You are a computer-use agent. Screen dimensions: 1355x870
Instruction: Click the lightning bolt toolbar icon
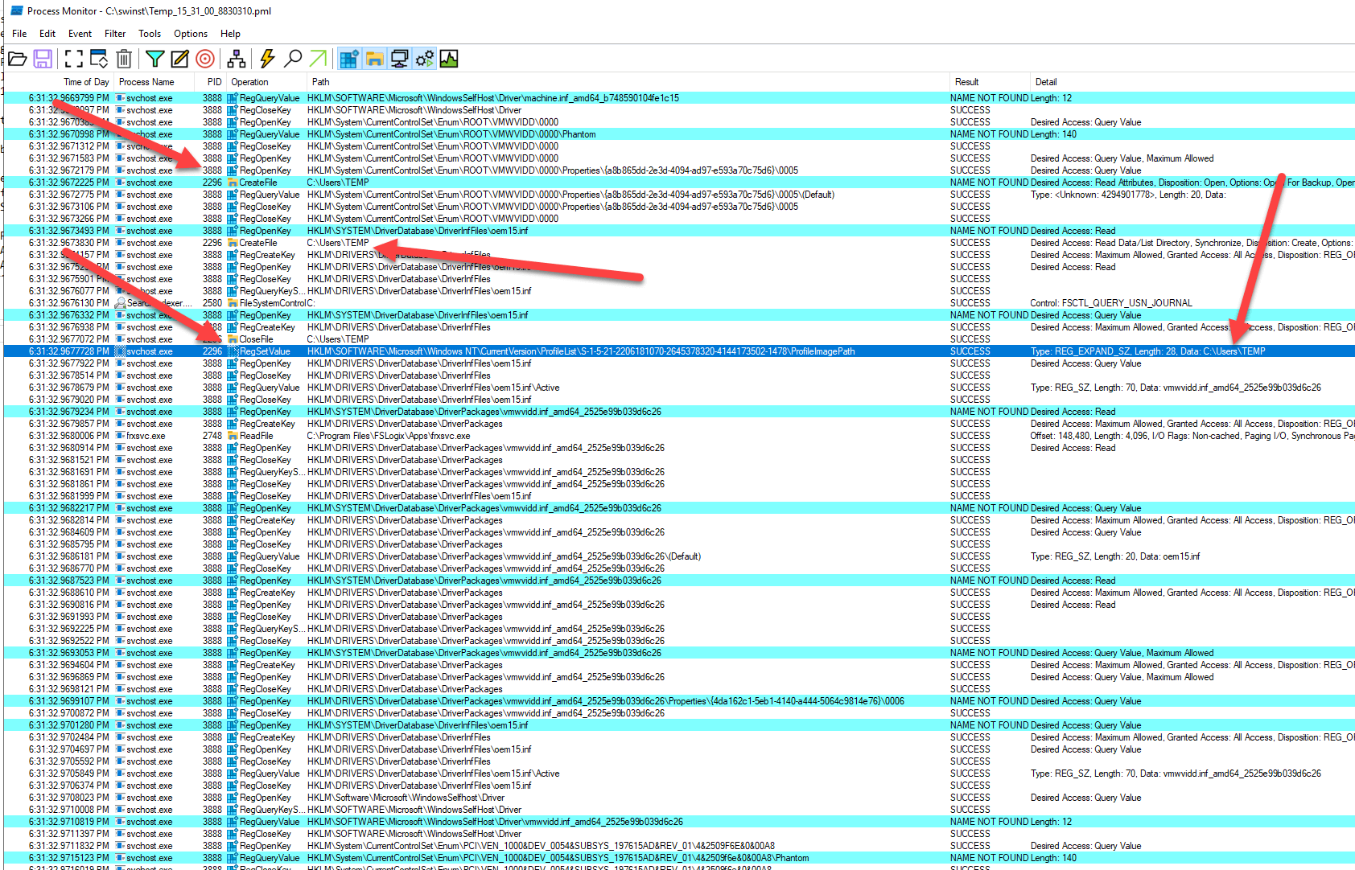268,59
